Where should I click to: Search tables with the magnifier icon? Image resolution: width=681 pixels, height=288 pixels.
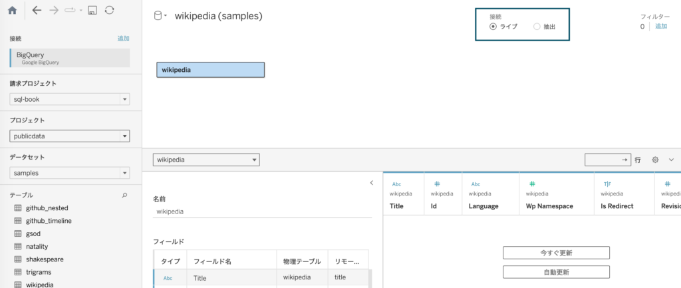click(124, 196)
